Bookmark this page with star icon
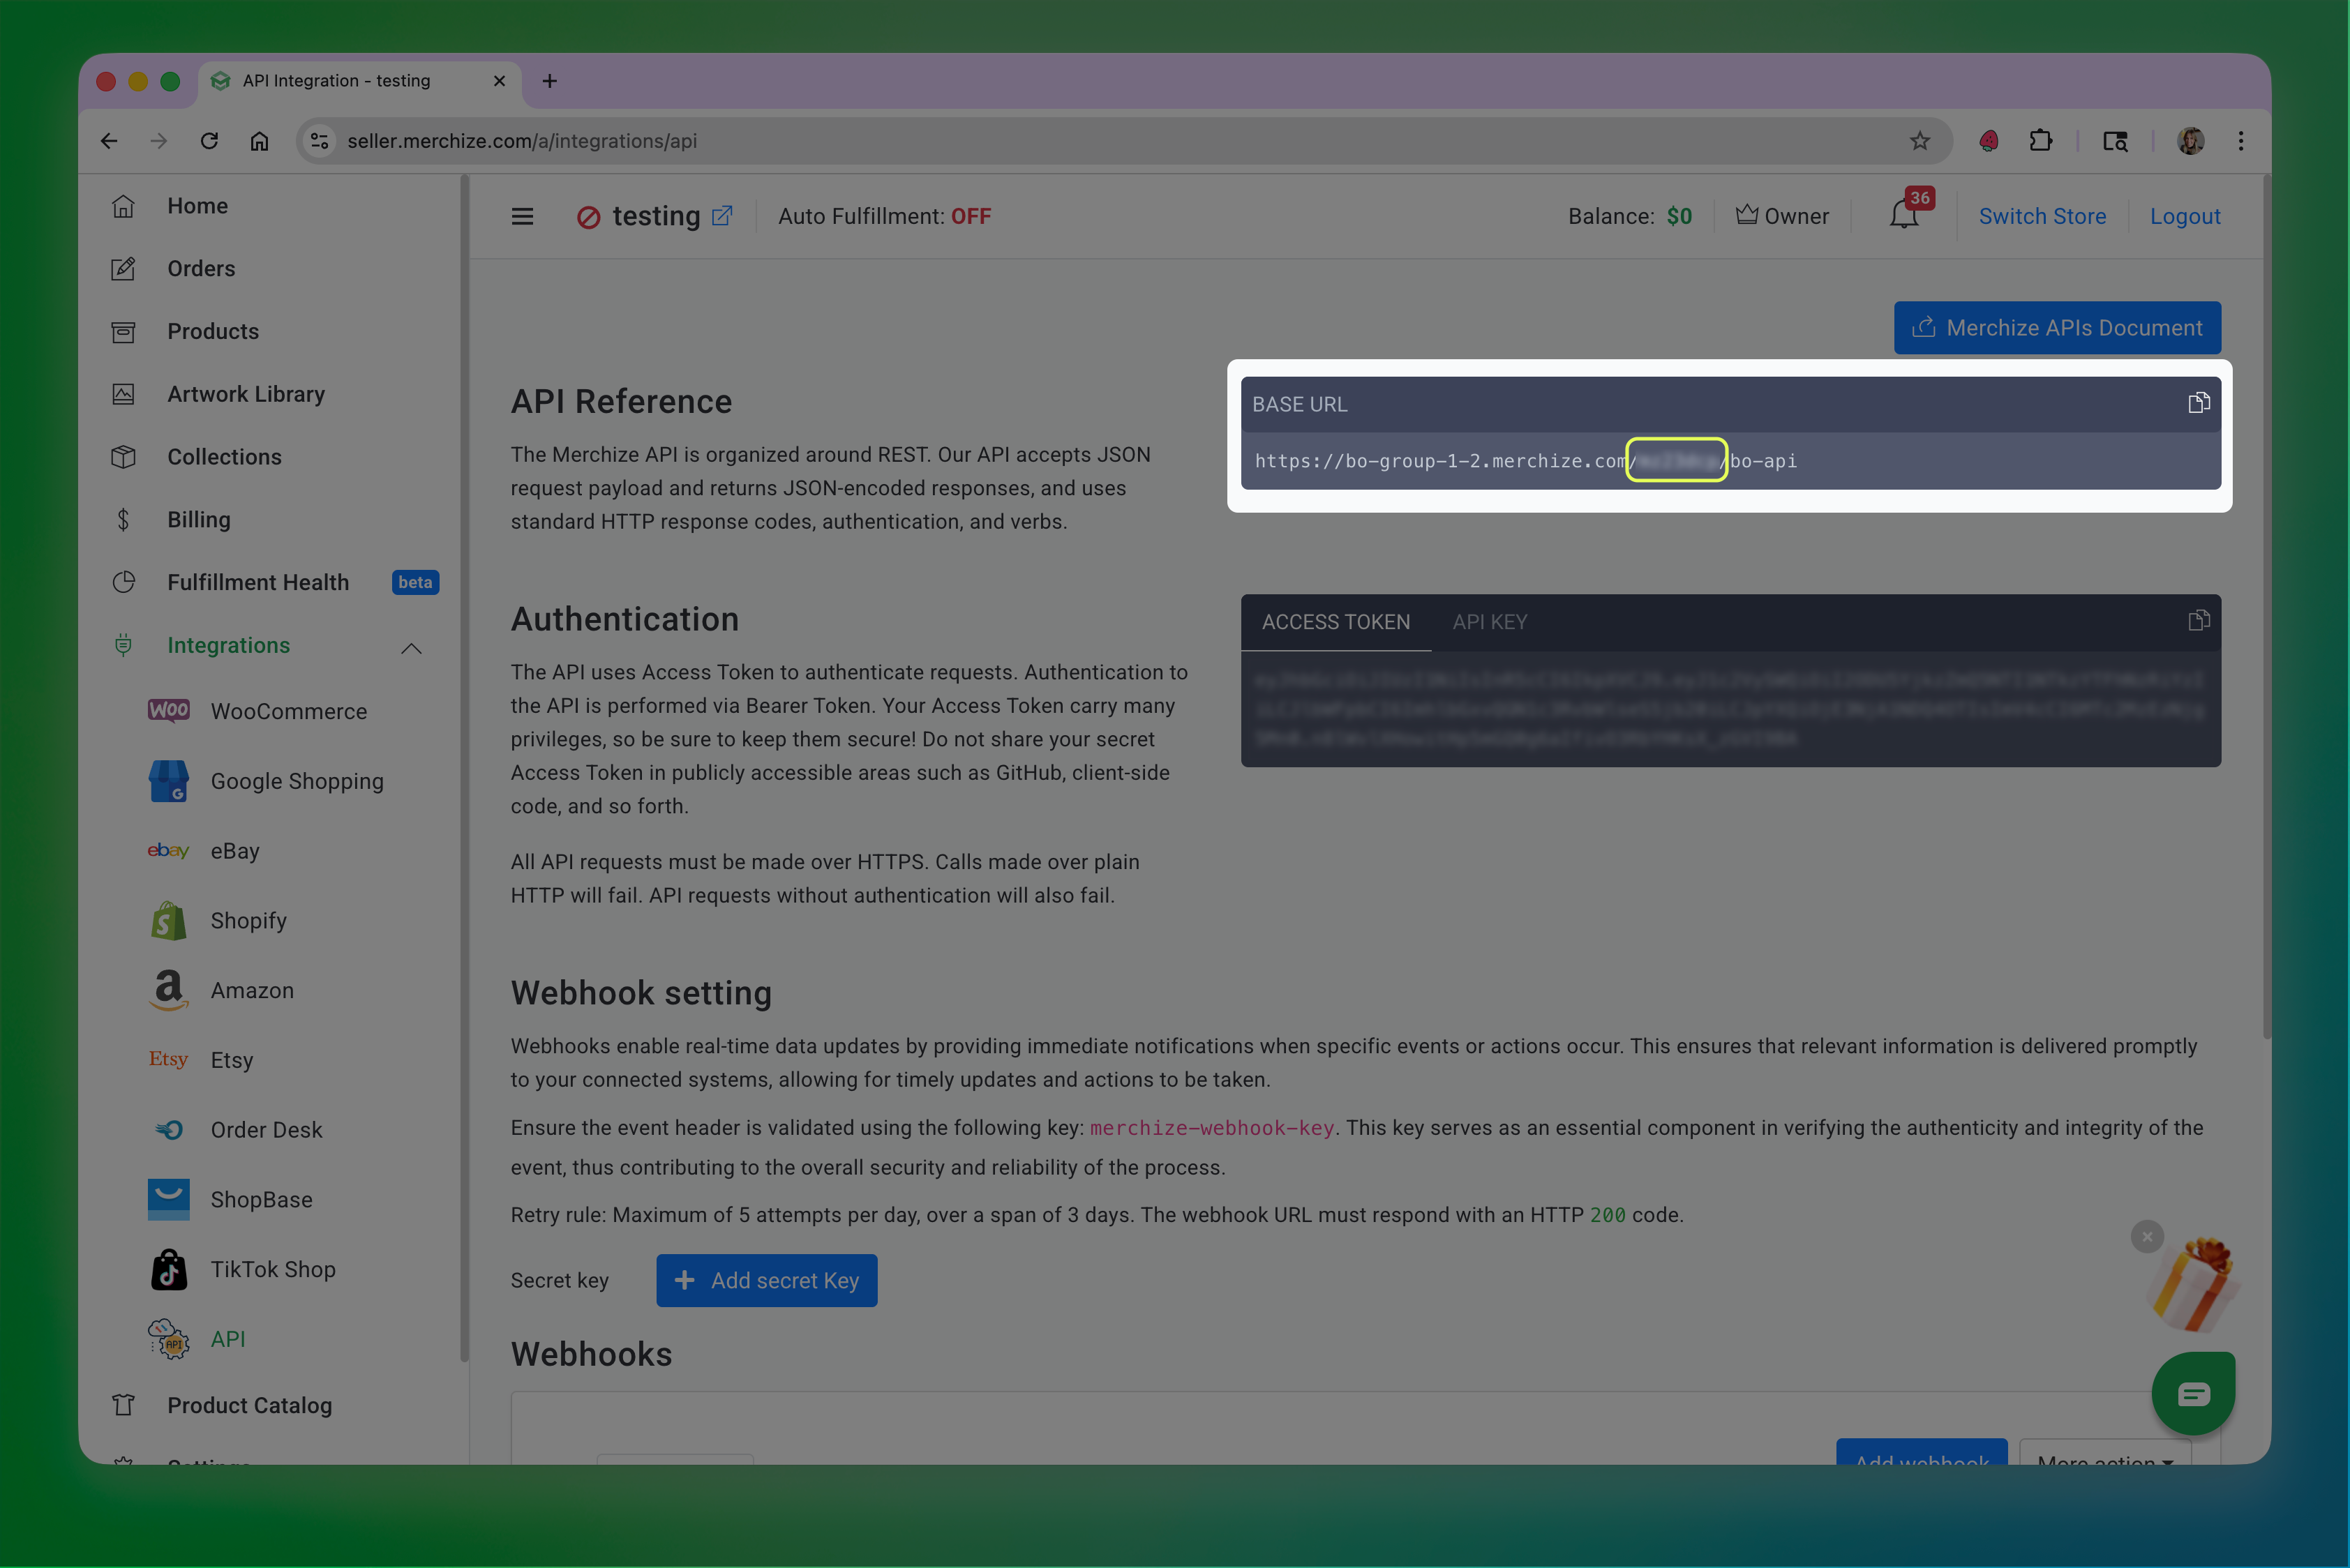Image resolution: width=2350 pixels, height=1568 pixels. pos(1919,141)
